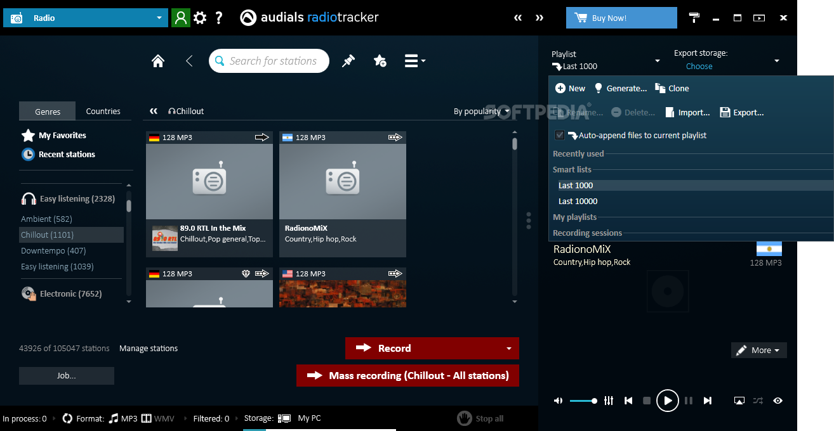Click the diamond icon on station card
Screen dimensions: 834x431
point(246,274)
